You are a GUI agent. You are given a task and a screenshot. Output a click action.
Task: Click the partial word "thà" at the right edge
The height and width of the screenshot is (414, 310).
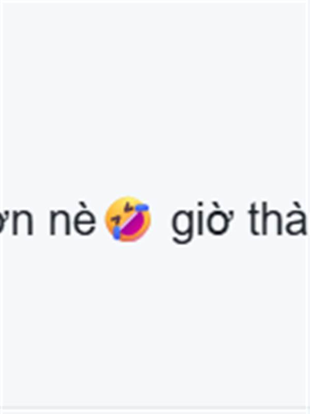point(277,218)
